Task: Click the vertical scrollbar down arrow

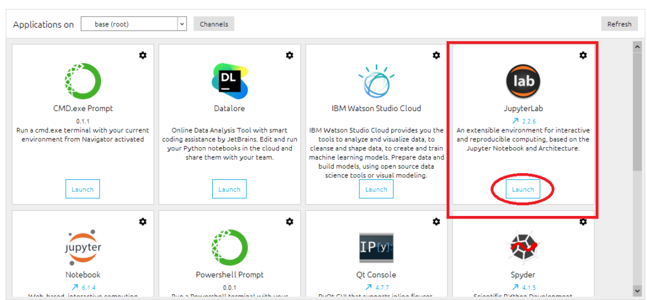Action: (x=638, y=291)
